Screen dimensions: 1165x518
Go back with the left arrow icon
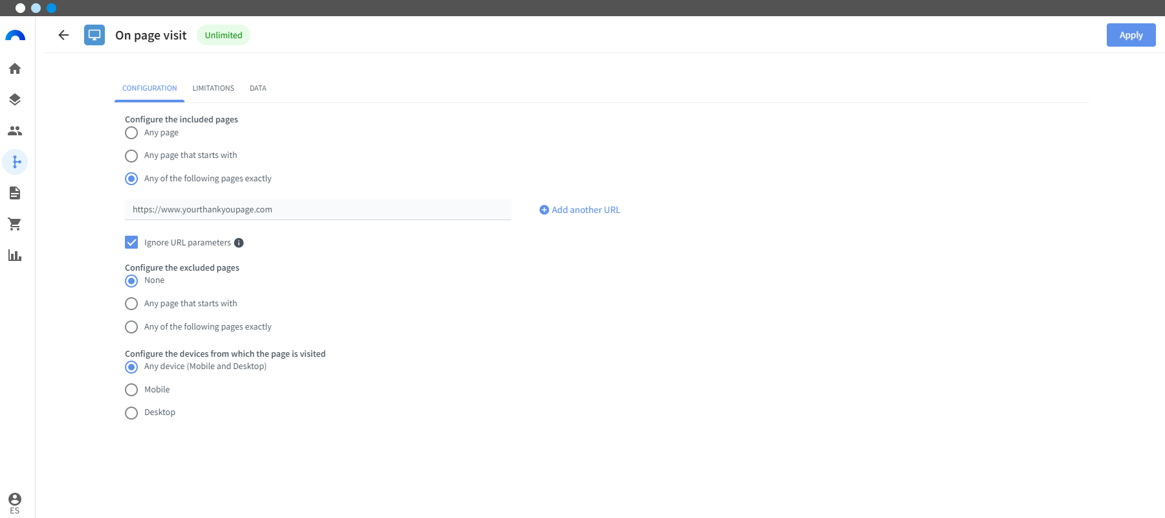pos(63,35)
